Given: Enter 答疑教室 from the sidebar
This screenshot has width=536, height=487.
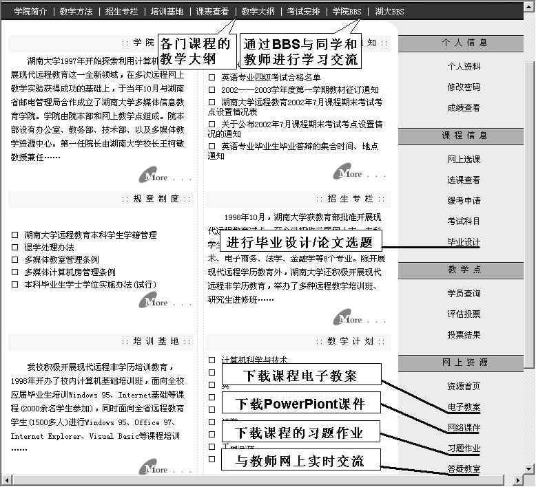Looking at the screenshot, I should (x=464, y=468).
